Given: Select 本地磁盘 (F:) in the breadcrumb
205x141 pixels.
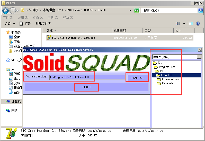Looking at the screenshot, I should [x=53, y=10].
